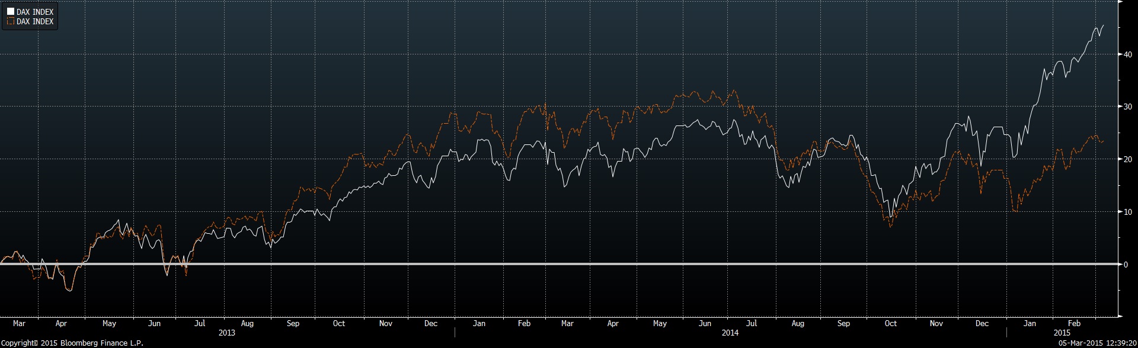Click the Aug 2014 month label
Screen dimensions: 1138x348
(798, 324)
